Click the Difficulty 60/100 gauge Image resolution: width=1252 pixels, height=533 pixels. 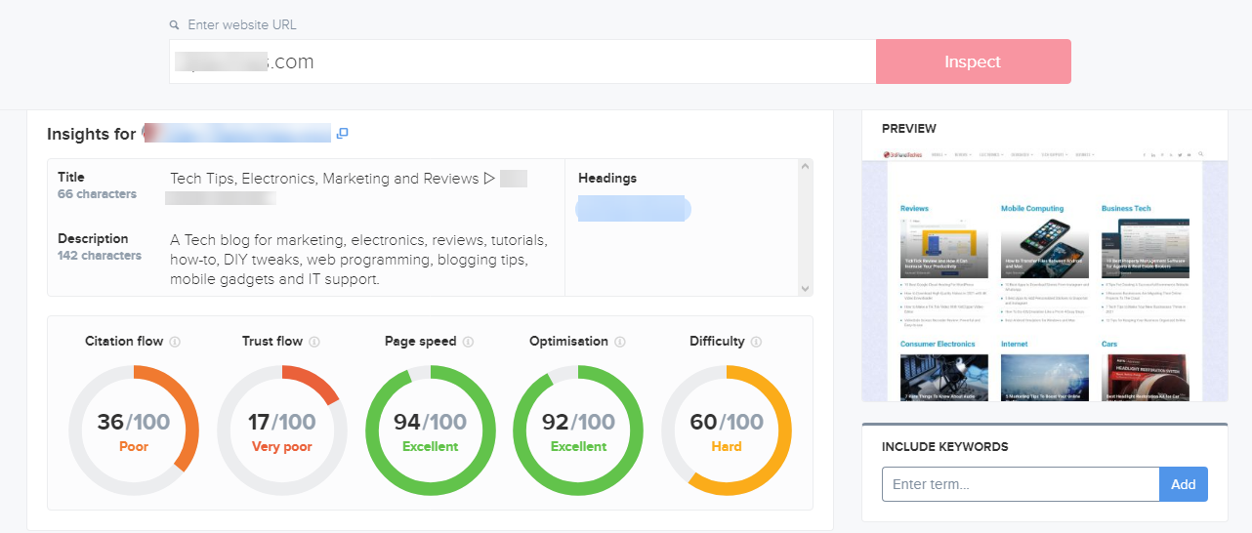point(727,430)
